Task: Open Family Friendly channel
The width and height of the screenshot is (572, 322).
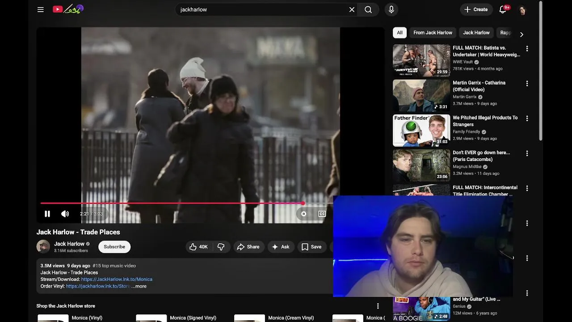Action: pyautogui.click(x=467, y=132)
